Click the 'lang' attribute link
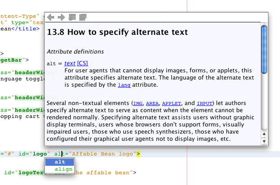280x185 pixels. click(x=124, y=85)
